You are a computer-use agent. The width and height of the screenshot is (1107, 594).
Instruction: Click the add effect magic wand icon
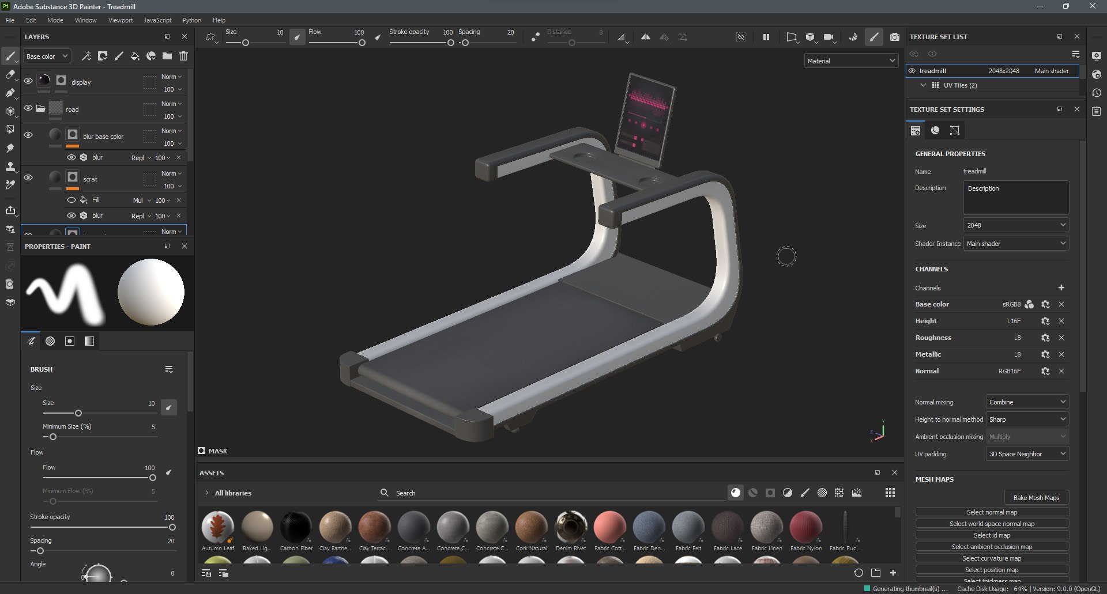86,56
